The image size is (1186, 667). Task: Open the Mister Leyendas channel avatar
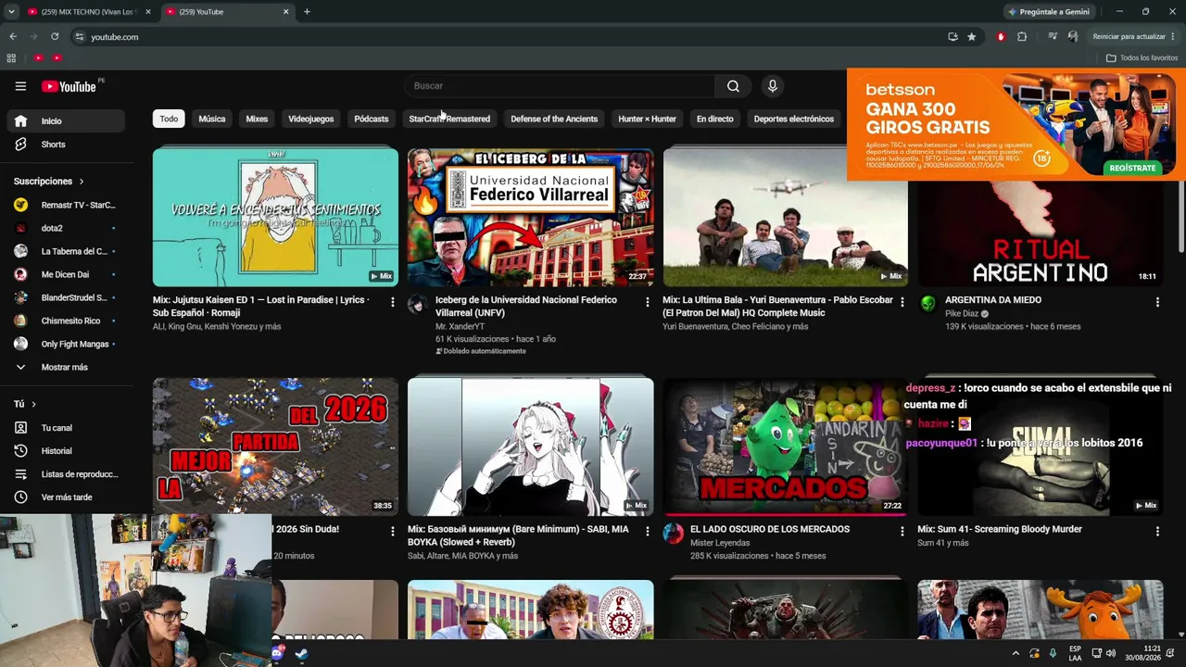point(673,535)
